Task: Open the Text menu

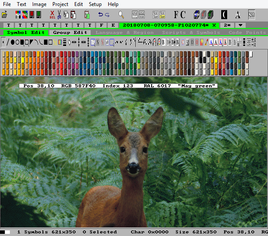Action: pyautogui.click(x=21, y=4)
